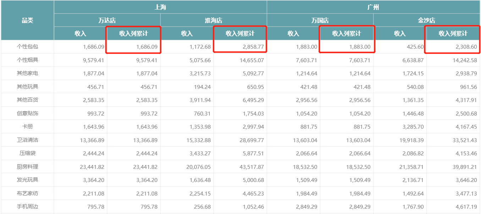
Task: Click the cell with value 14,242.58
Action: coord(453,60)
